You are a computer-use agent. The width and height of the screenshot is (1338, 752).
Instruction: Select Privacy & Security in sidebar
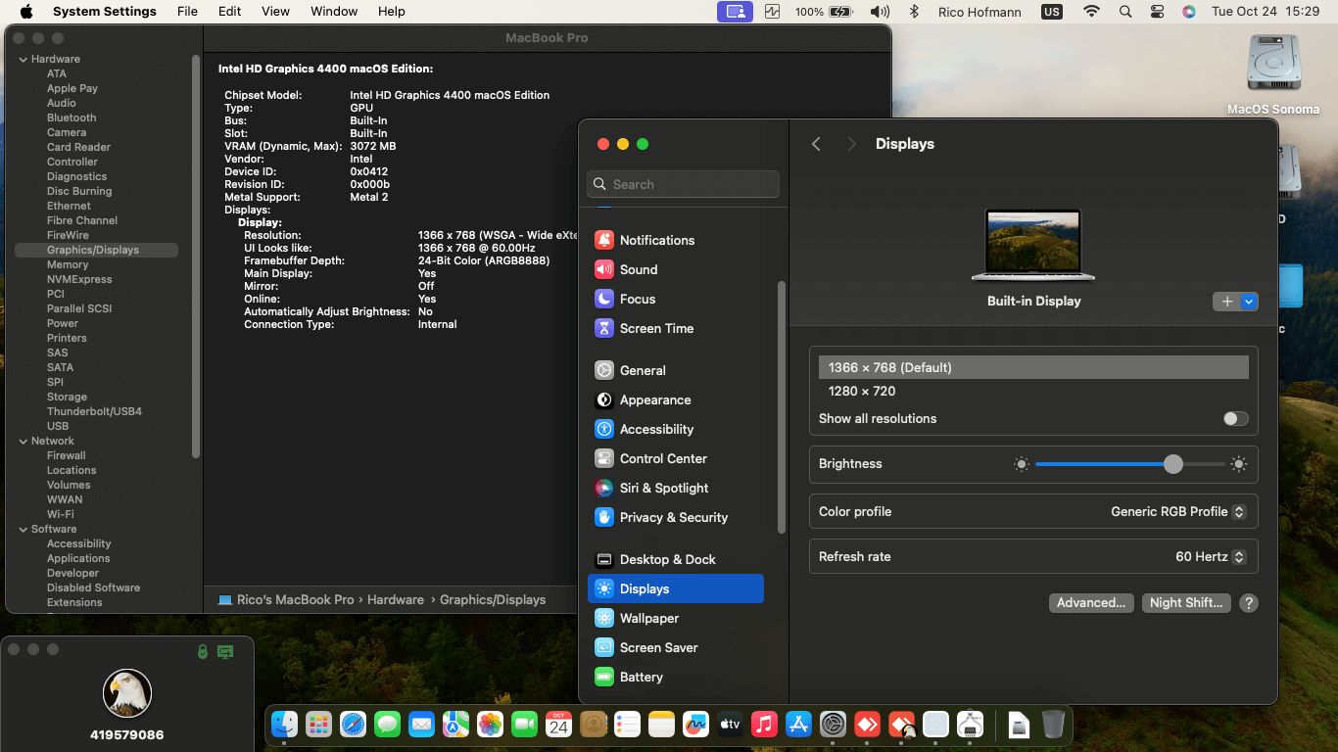coord(673,517)
